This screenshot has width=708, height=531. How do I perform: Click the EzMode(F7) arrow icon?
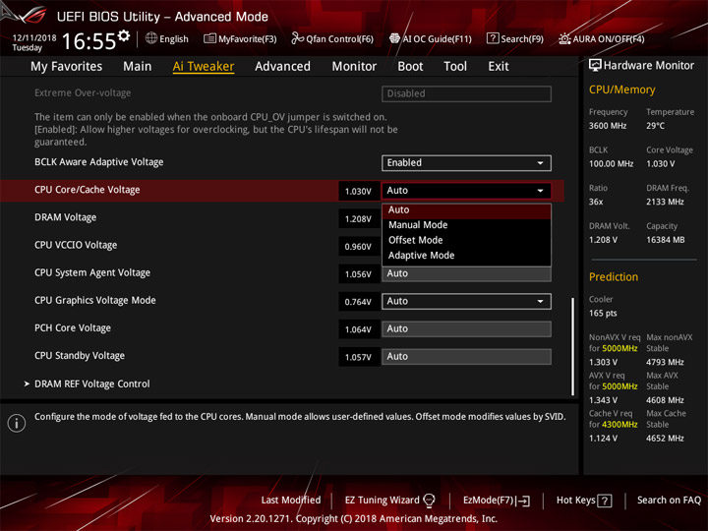[x=524, y=501]
